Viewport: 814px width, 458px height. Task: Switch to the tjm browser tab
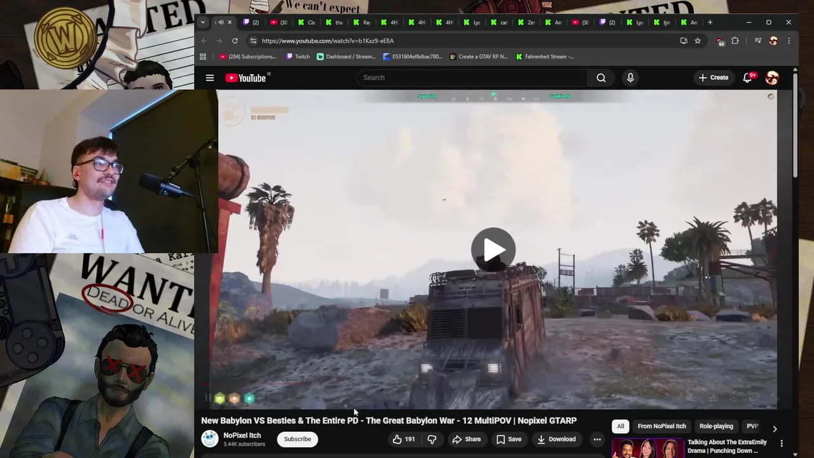click(x=662, y=22)
